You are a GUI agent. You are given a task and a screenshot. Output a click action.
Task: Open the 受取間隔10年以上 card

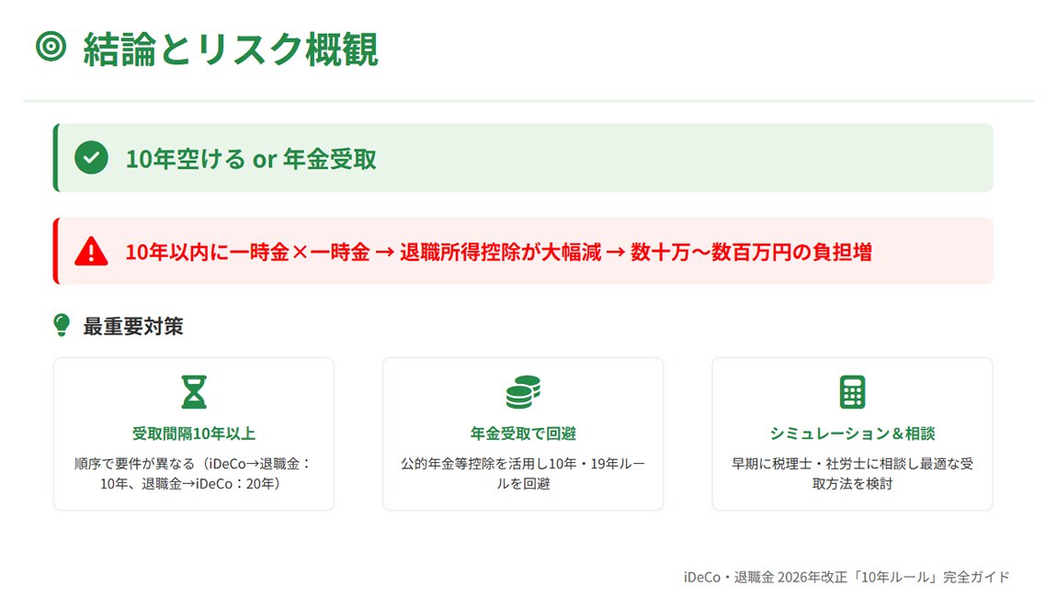pyautogui.click(x=193, y=433)
